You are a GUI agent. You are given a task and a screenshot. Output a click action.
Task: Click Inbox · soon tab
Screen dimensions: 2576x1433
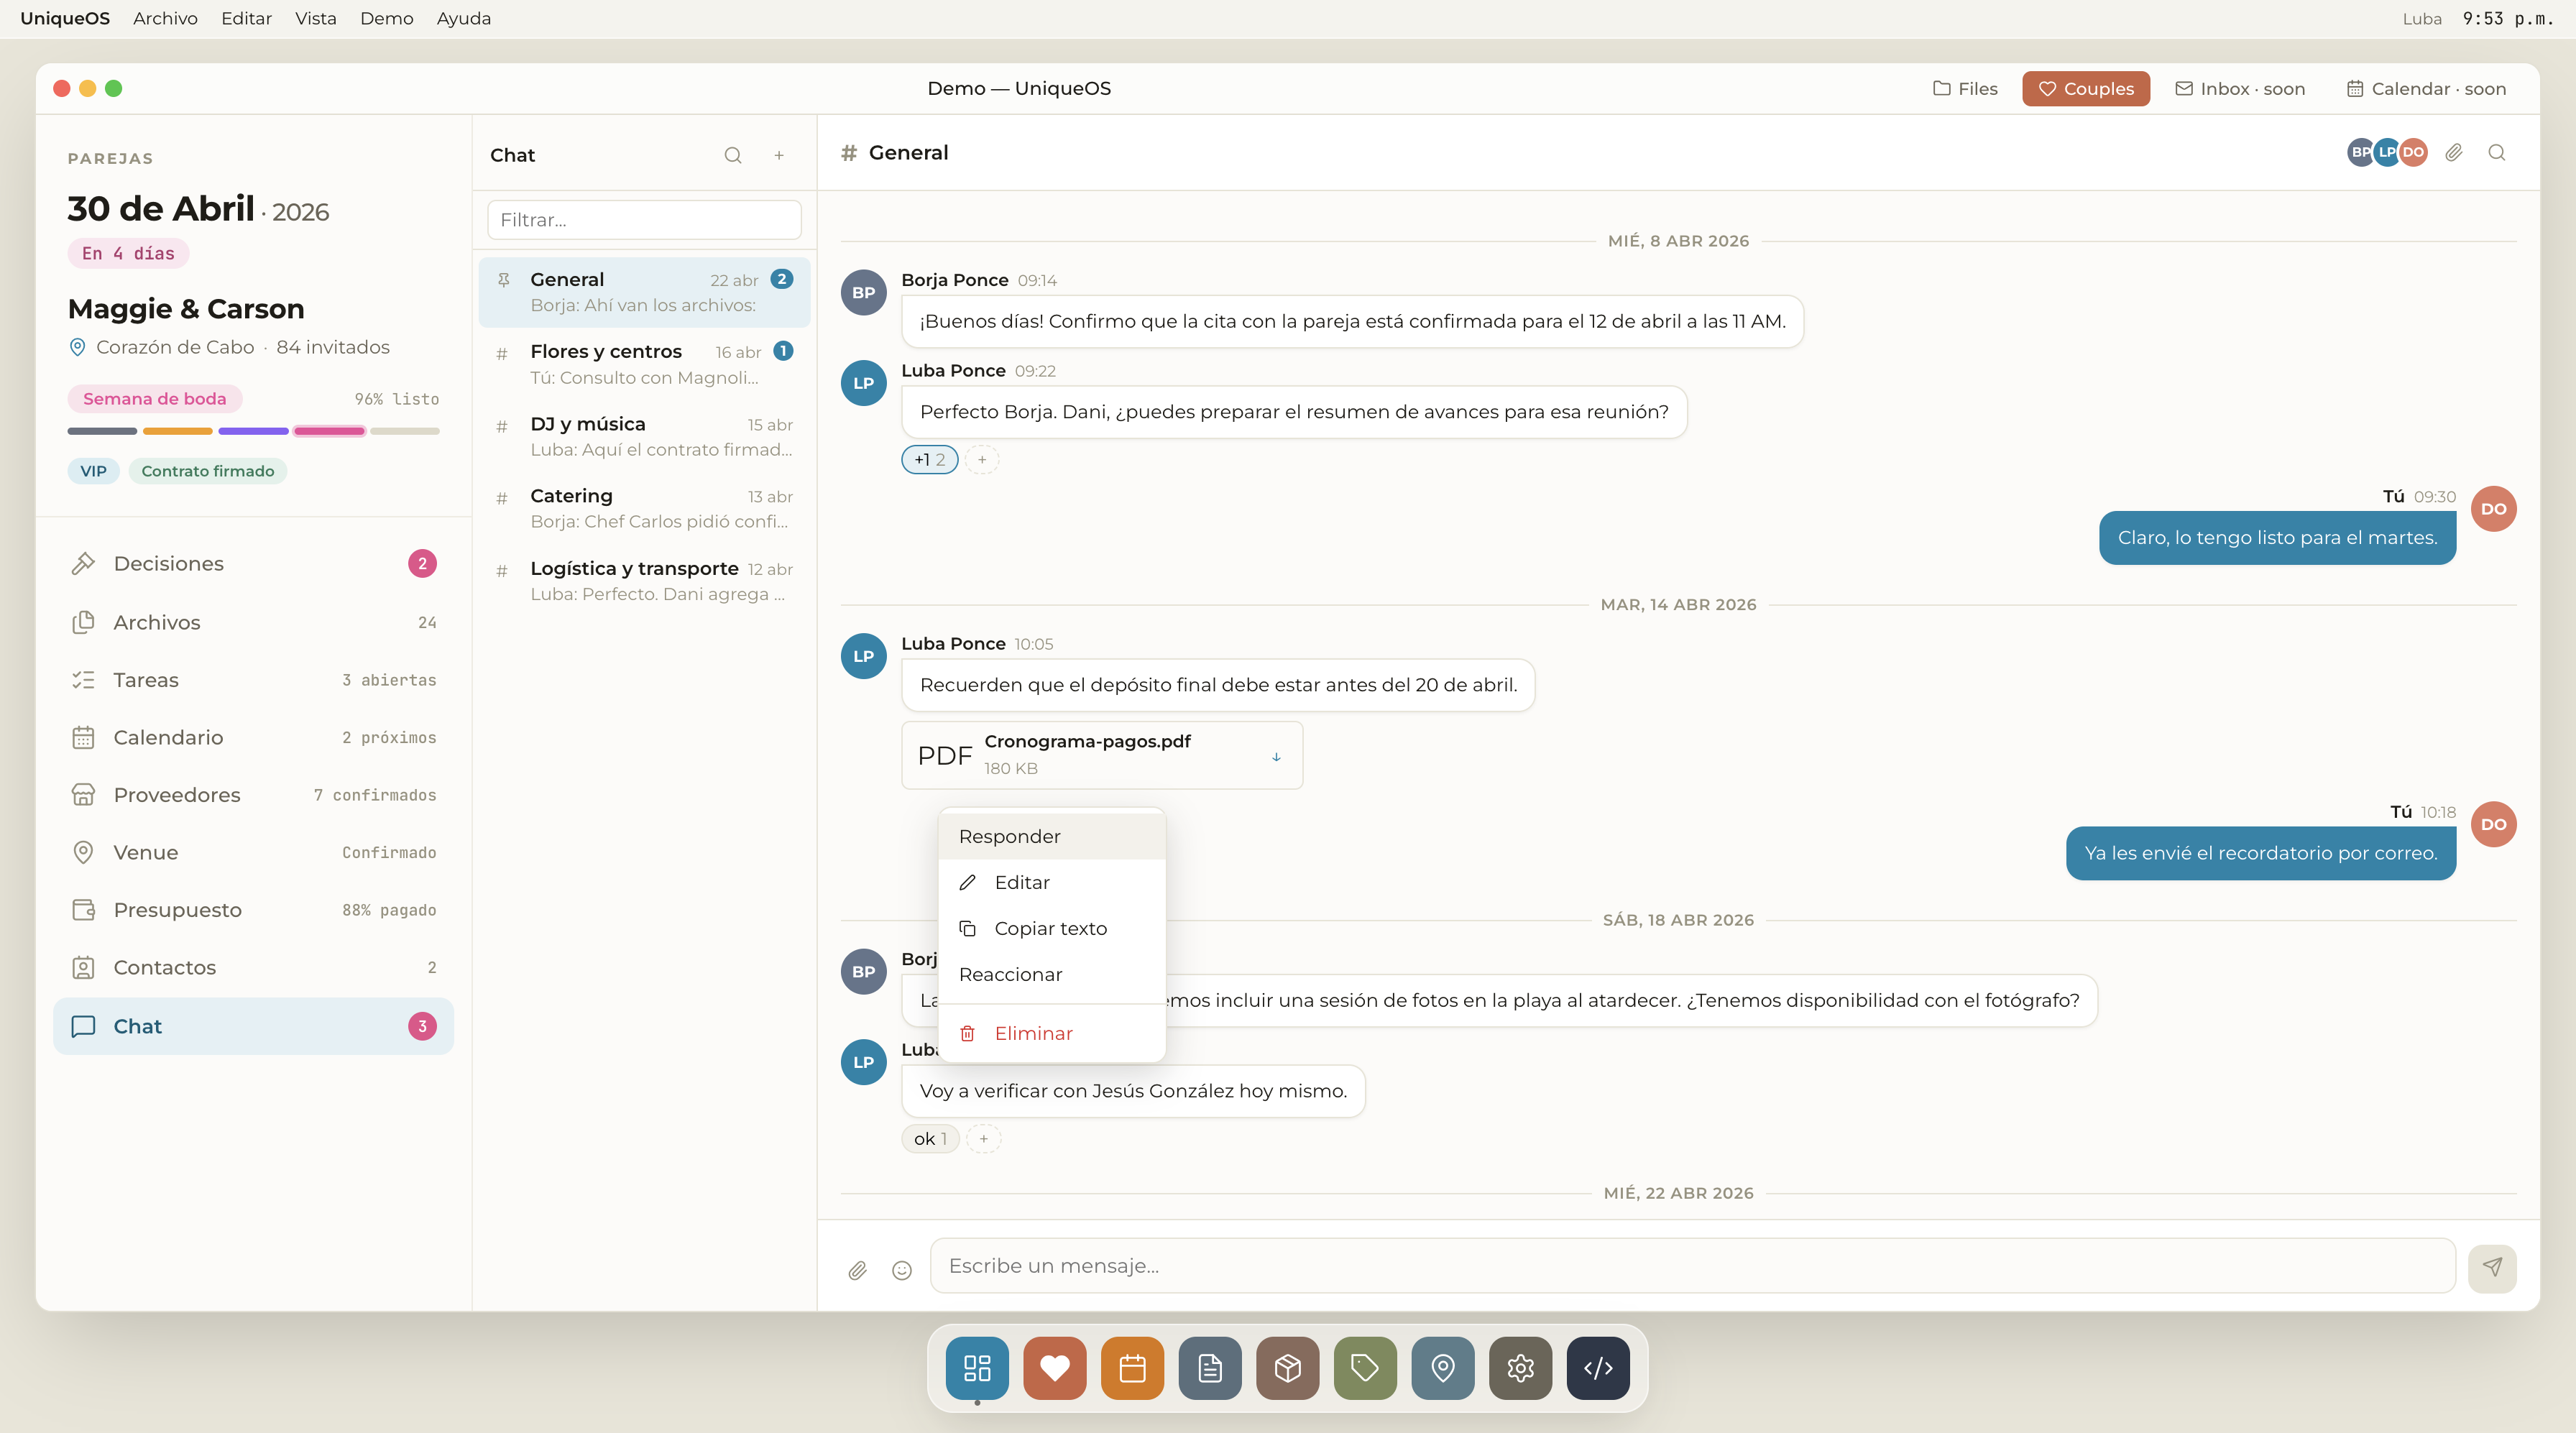click(x=2240, y=89)
